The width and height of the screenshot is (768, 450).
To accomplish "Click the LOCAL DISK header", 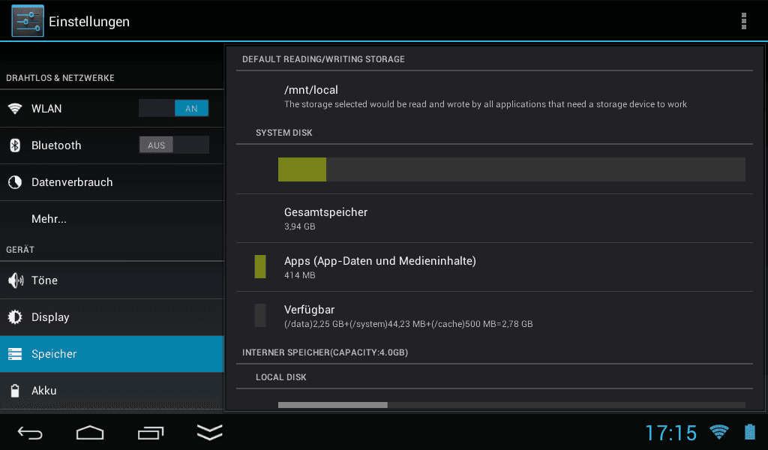I will click(x=280, y=377).
